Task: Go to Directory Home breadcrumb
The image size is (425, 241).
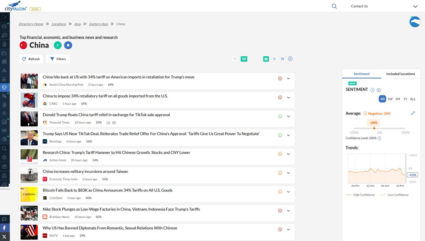Action: (x=31, y=24)
